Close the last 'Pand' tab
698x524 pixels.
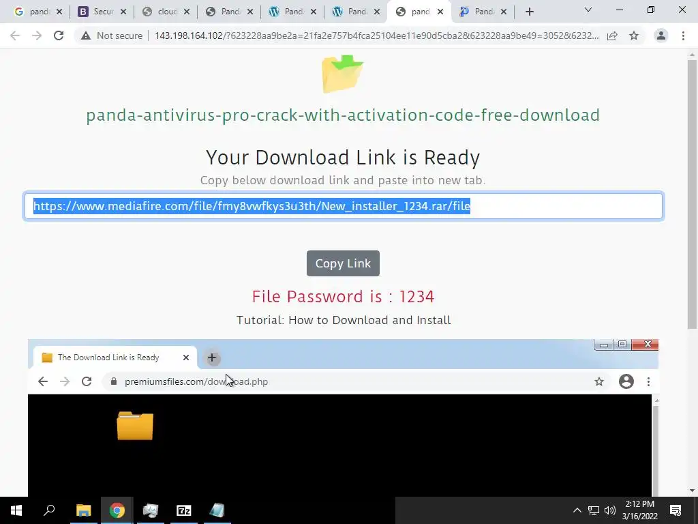pos(504,12)
